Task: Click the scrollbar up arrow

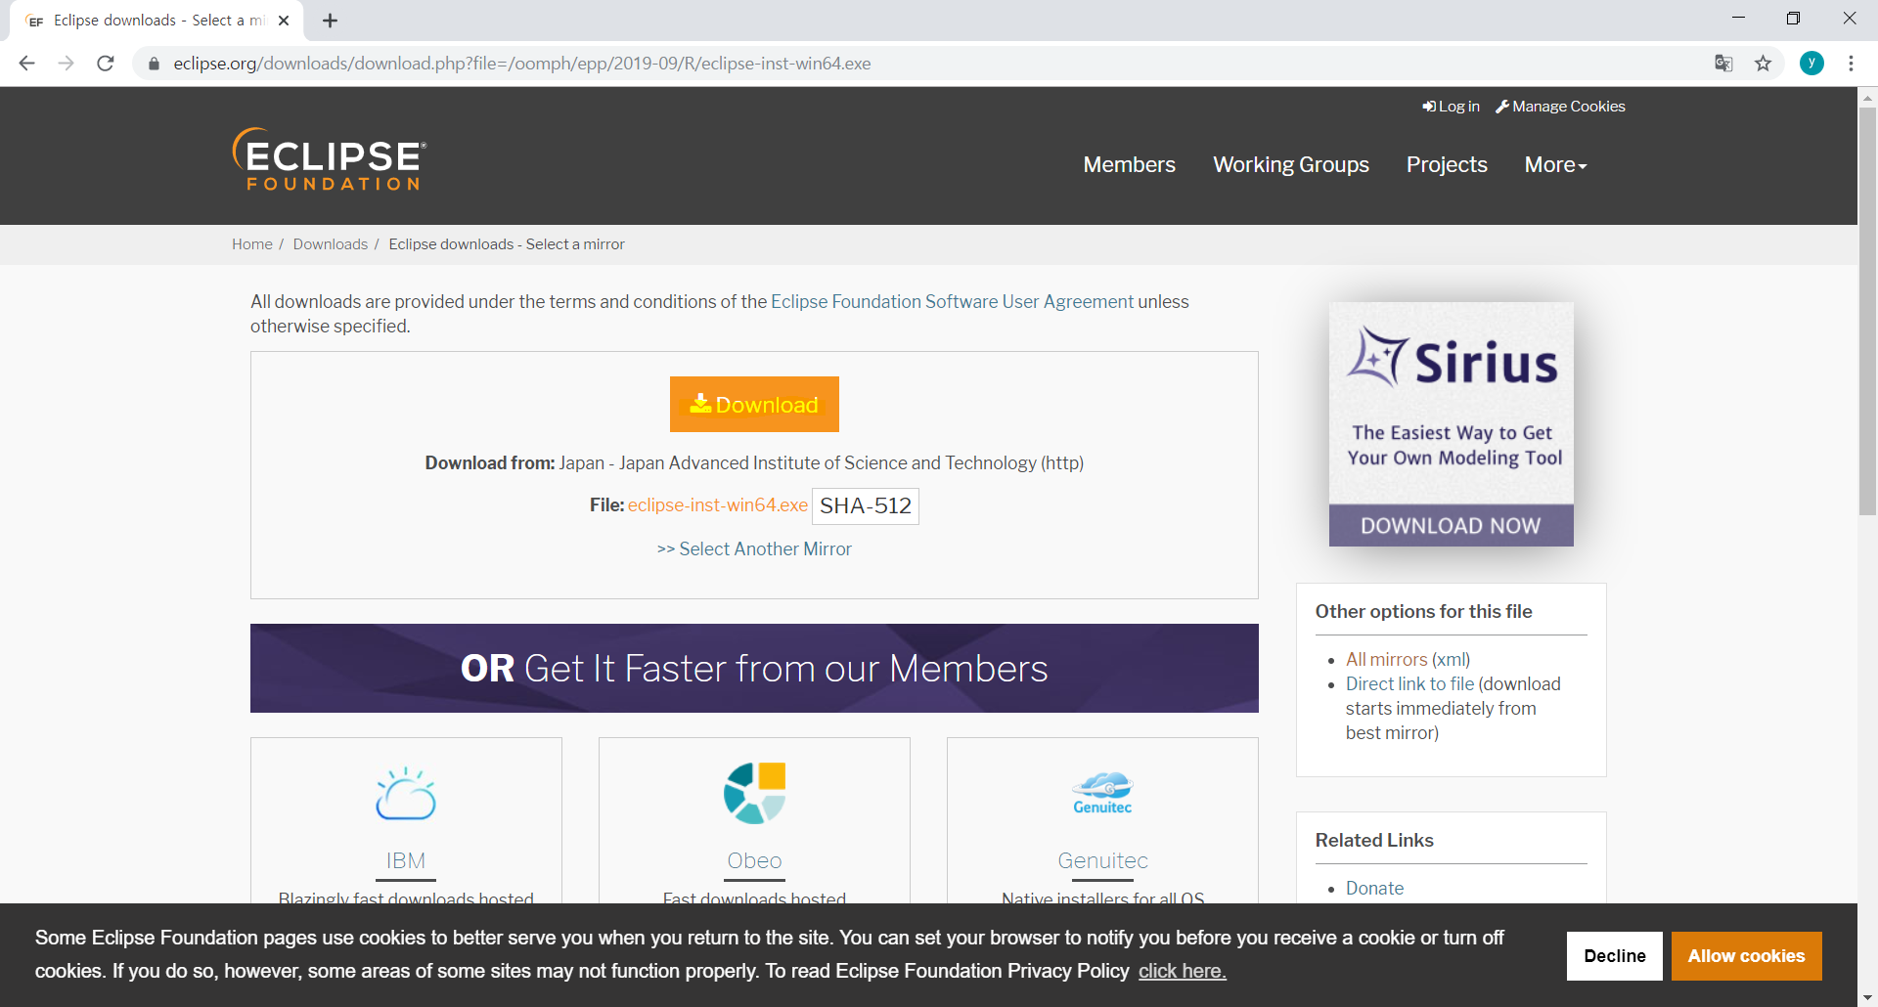Action: [x=1867, y=97]
